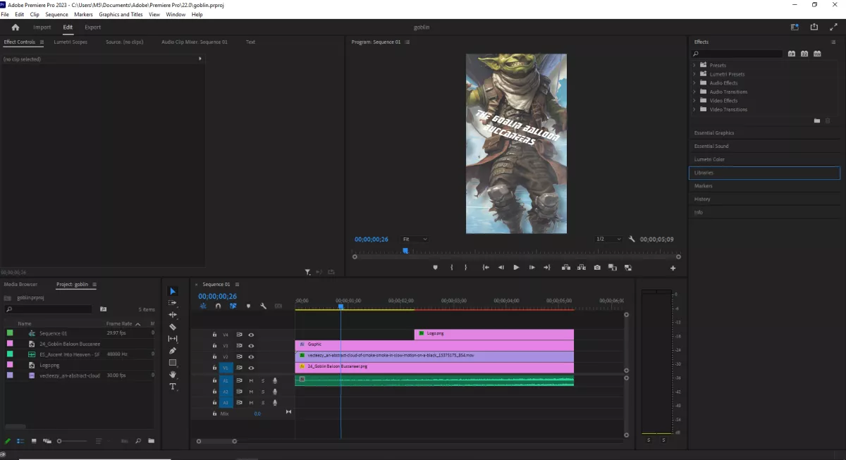Open the 1/2 playback resolution dropdown
846x460 pixels.
tap(608, 240)
